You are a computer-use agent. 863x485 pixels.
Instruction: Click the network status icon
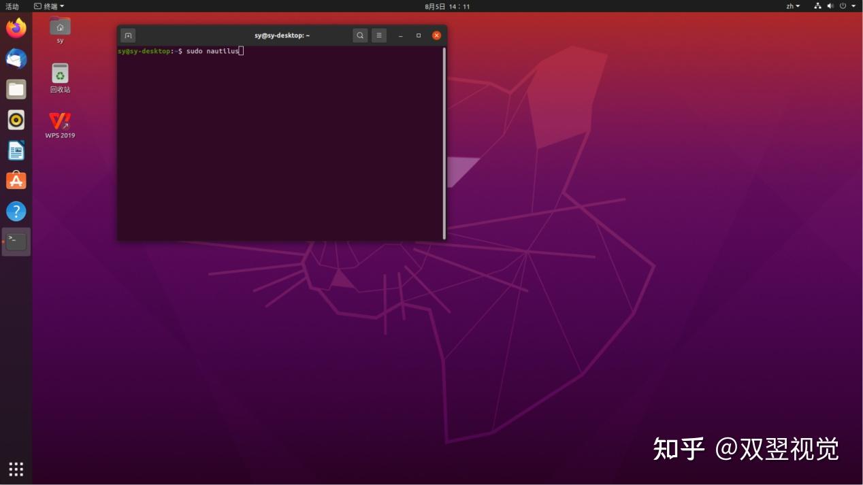pos(817,6)
